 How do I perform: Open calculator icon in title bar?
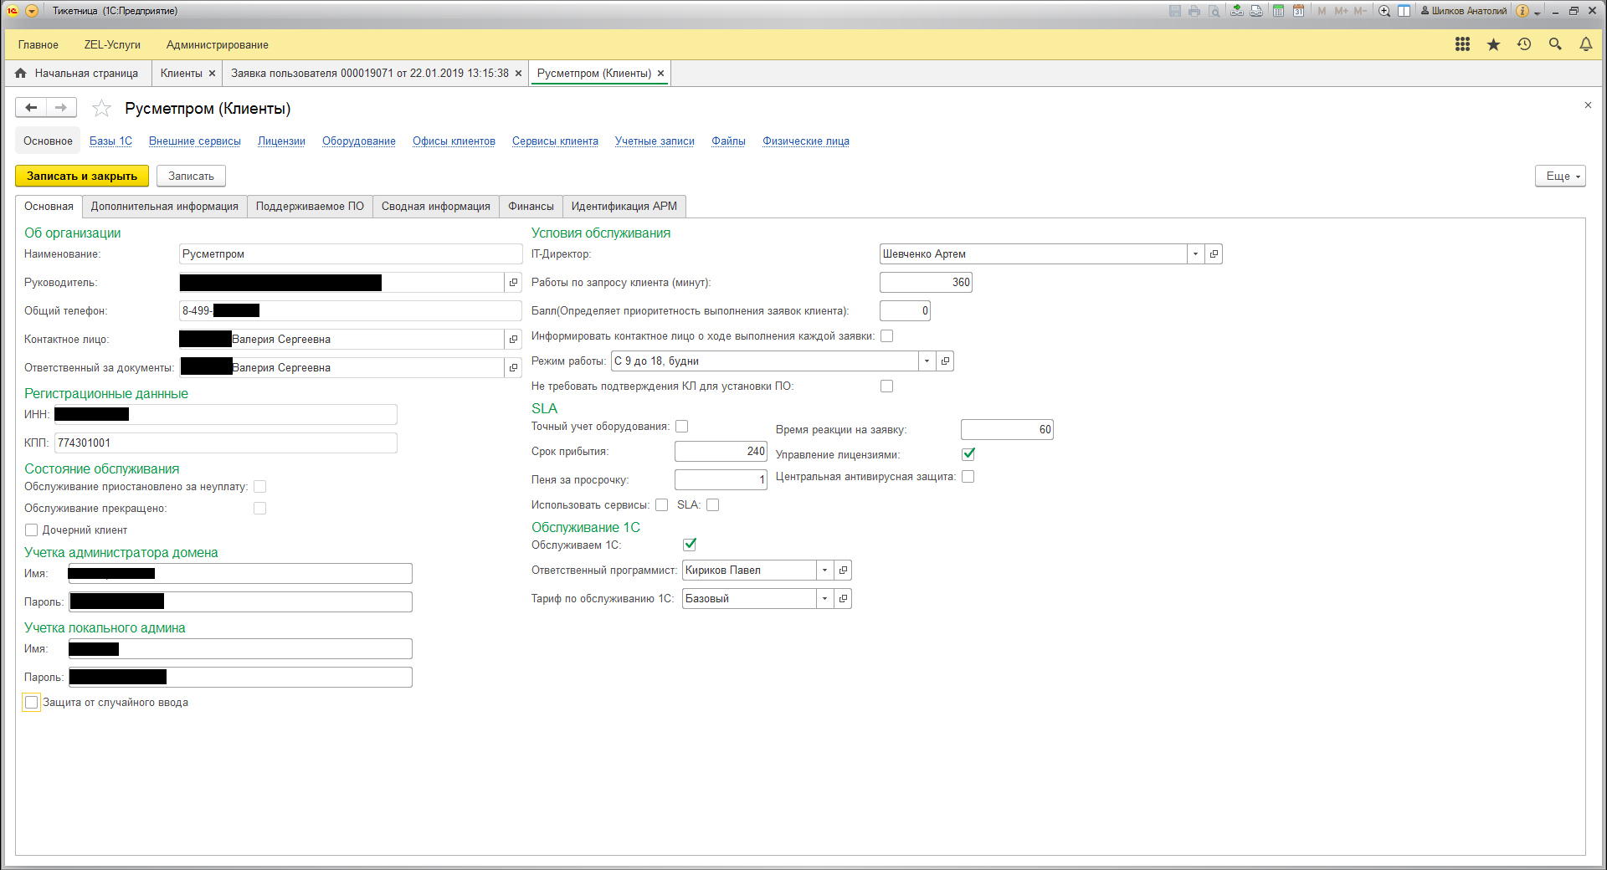tap(1278, 11)
